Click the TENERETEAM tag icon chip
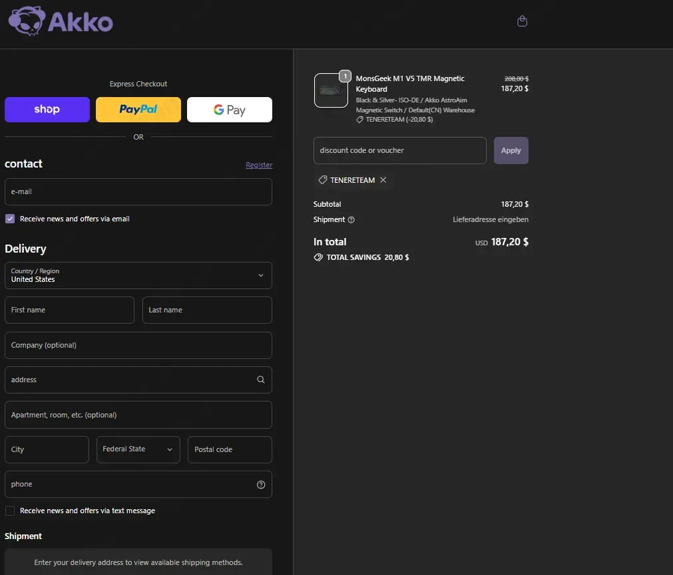This screenshot has width=673, height=575. click(322, 180)
